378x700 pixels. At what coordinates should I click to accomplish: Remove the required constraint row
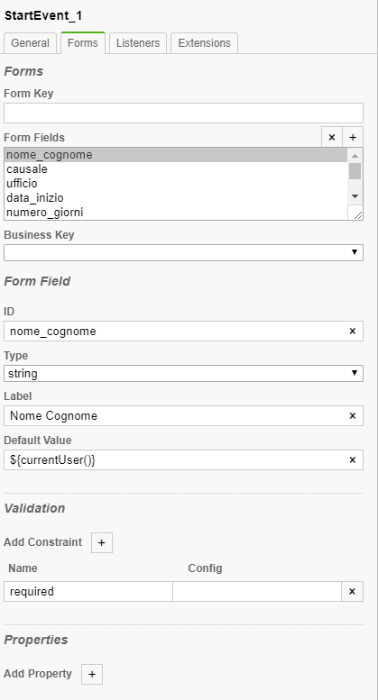(x=352, y=592)
